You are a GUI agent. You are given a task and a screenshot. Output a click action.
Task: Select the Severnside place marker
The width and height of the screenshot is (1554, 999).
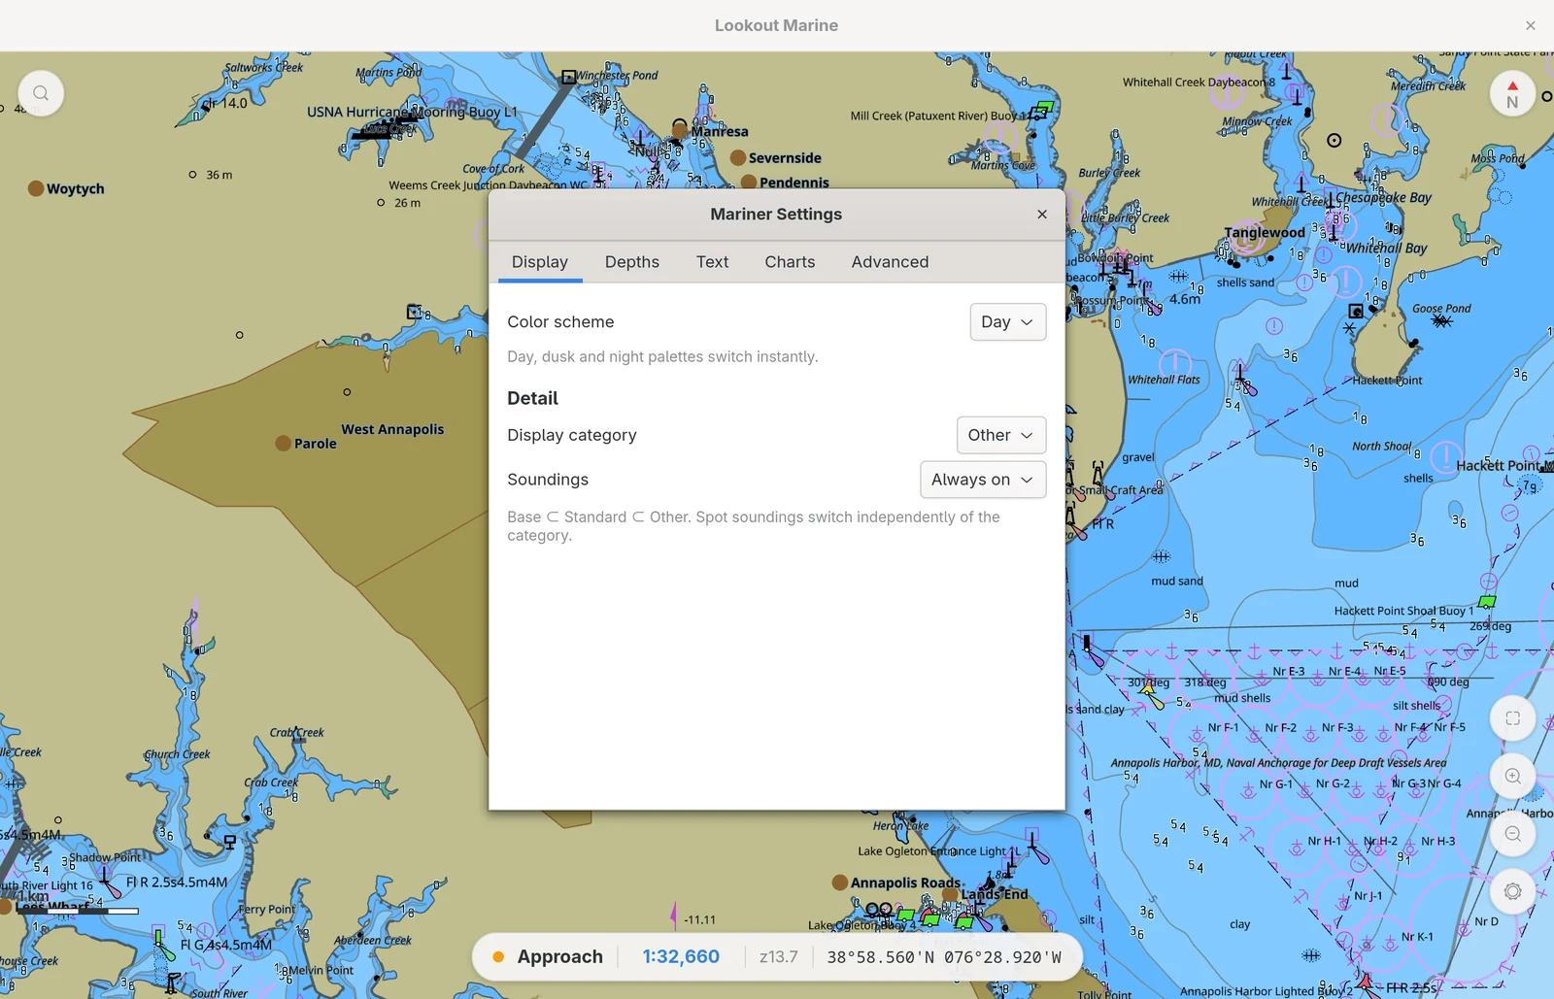click(x=738, y=157)
